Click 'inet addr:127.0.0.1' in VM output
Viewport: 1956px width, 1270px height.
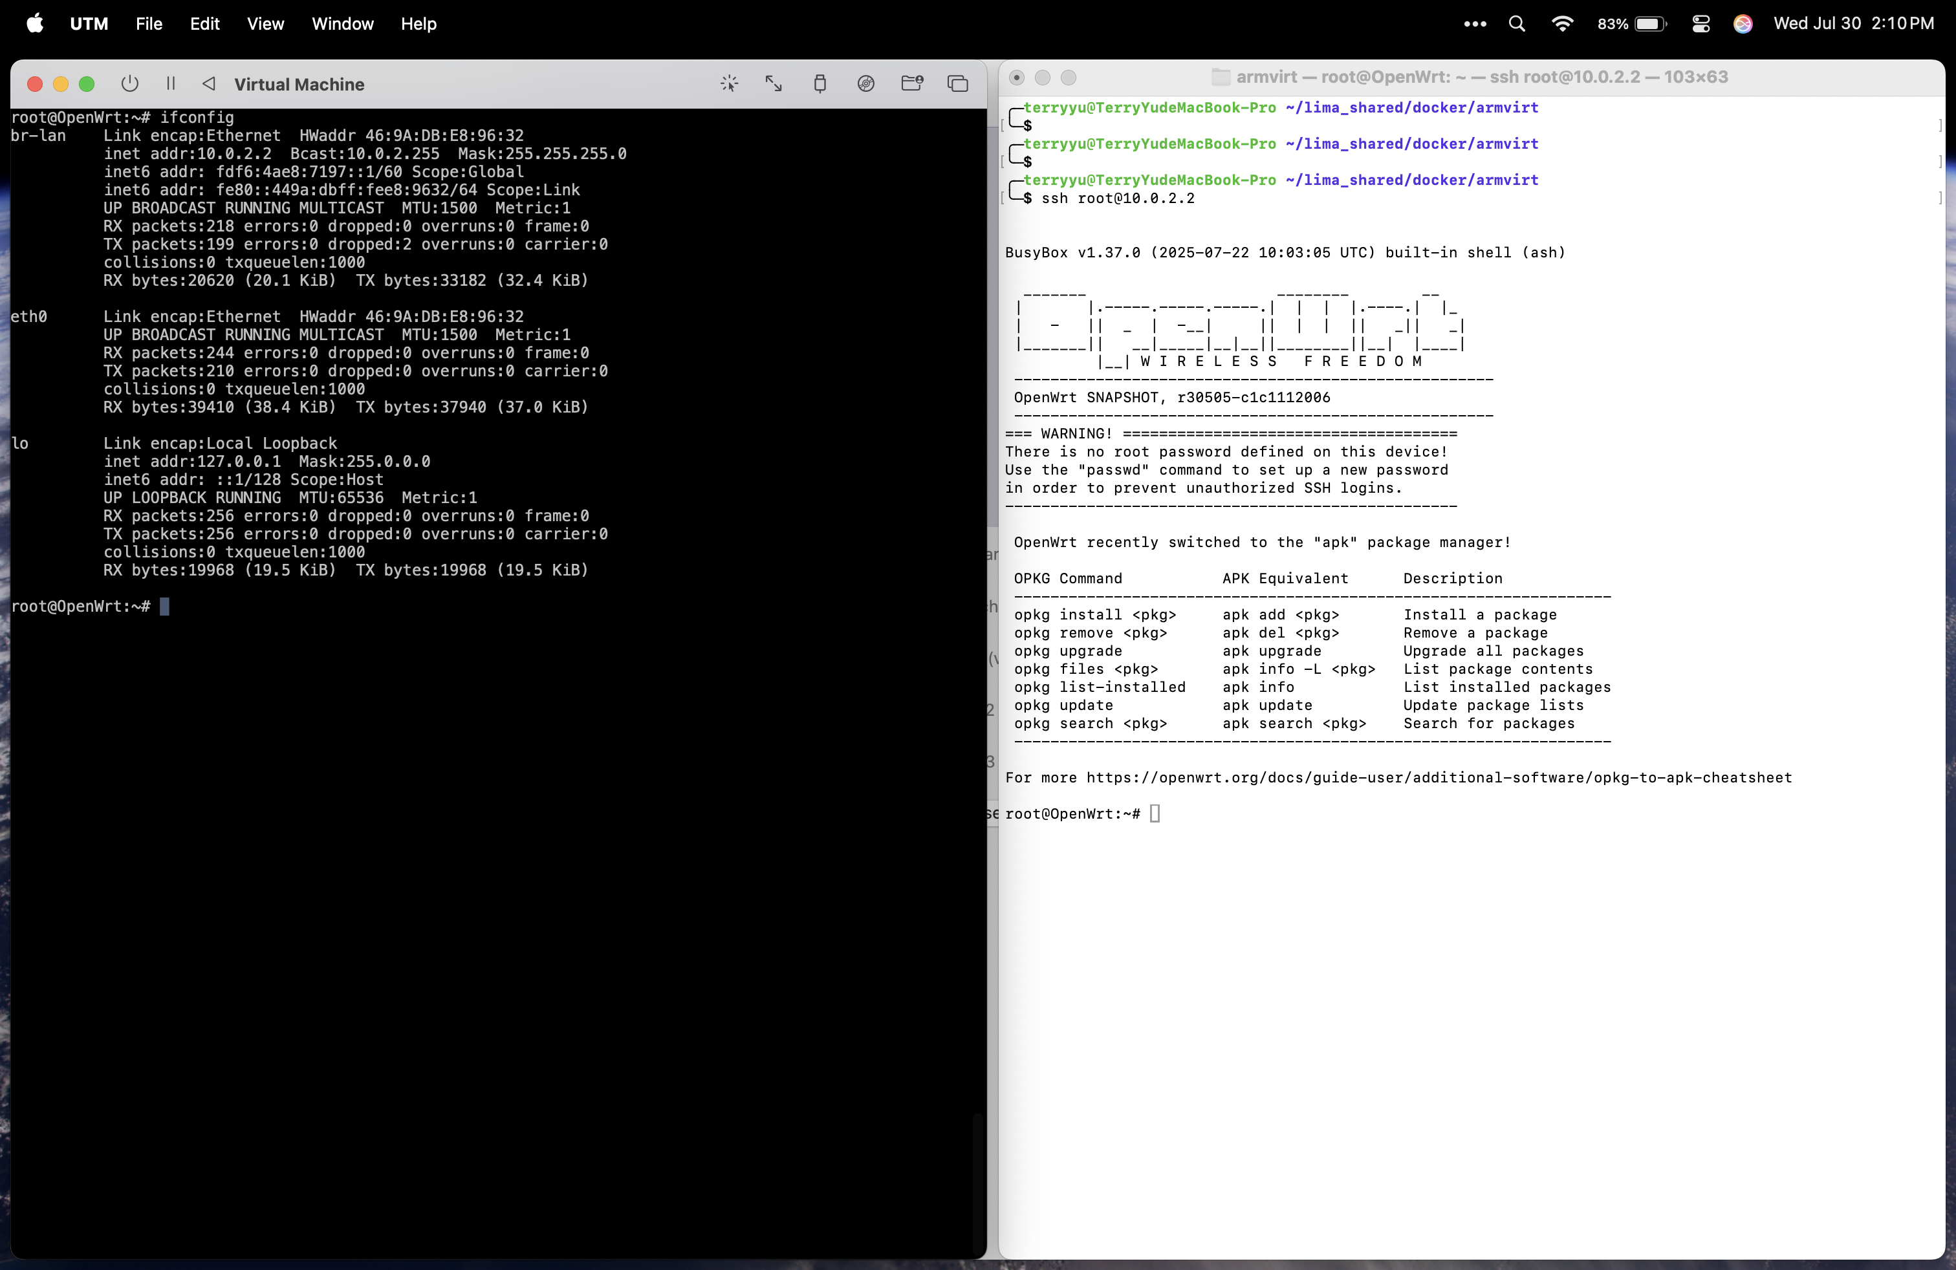(x=192, y=462)
